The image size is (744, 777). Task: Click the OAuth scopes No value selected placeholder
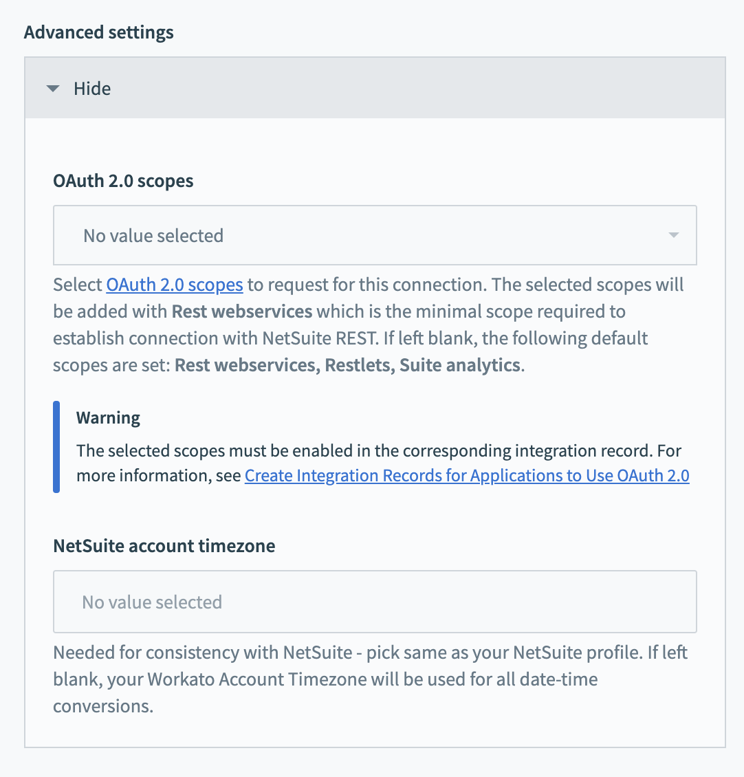[x=153, y=236]
